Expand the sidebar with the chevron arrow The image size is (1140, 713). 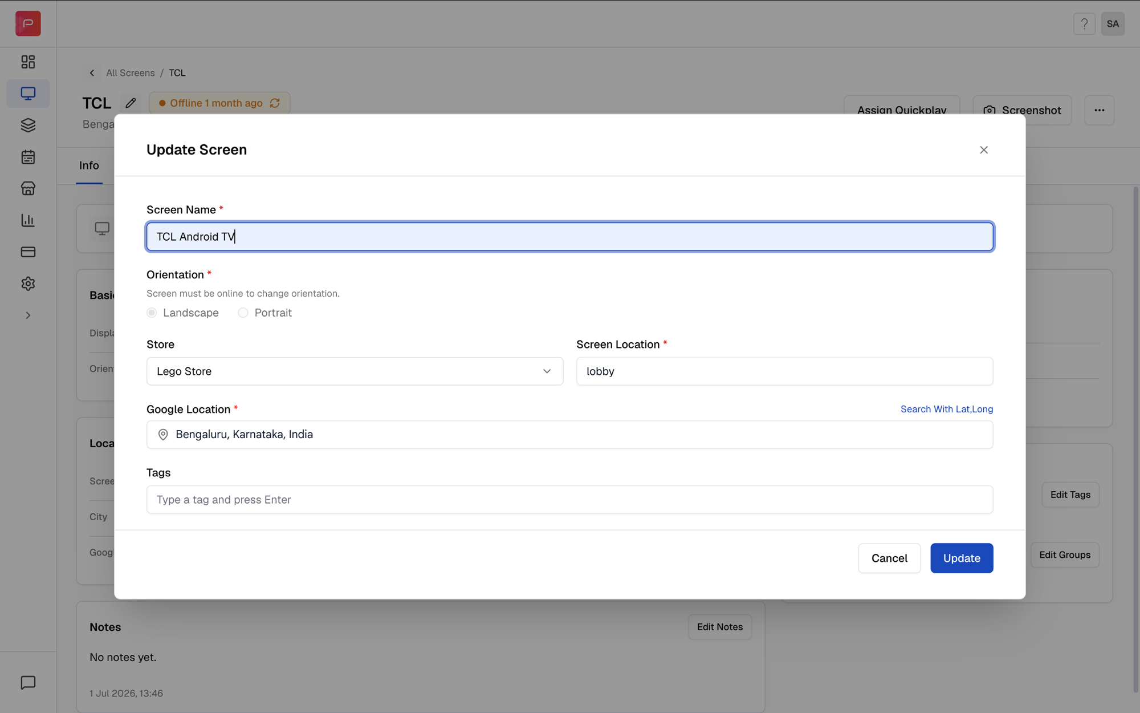pyautogui.click(x=28, y=315)
